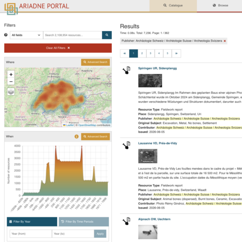
Task: Click the fieldwork report icon beside Alpnach OW
Action: click(x=126, y=221)
